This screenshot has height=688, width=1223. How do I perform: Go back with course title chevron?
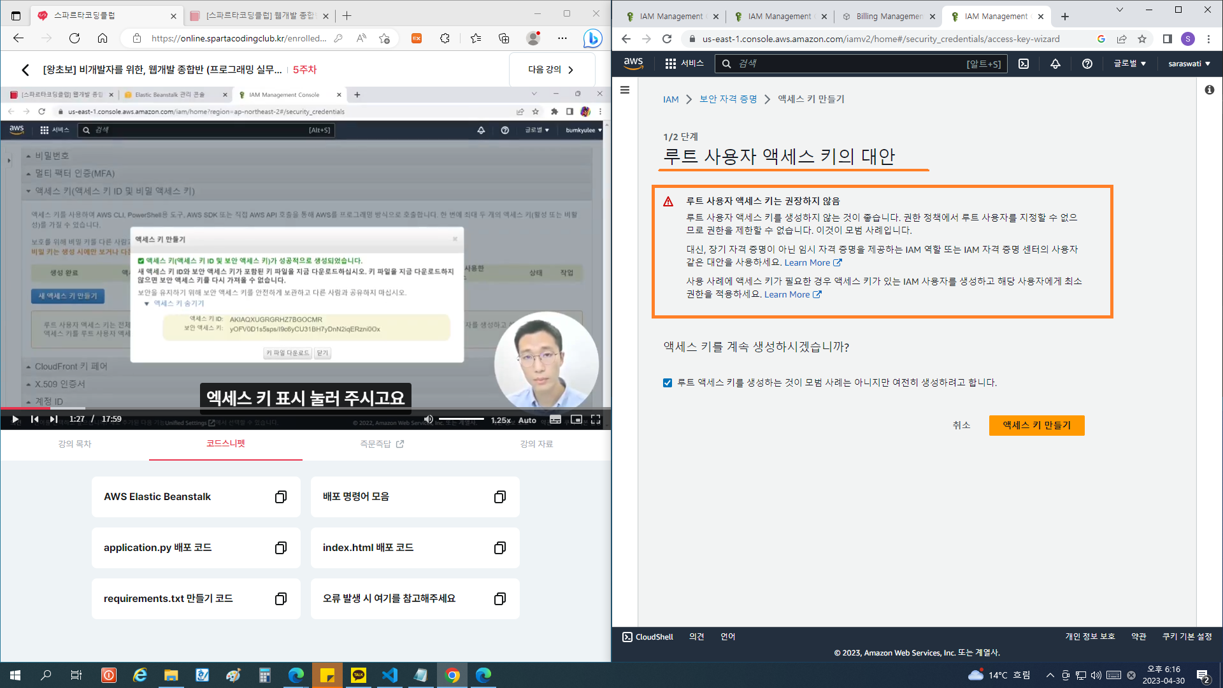pos(25,69)
